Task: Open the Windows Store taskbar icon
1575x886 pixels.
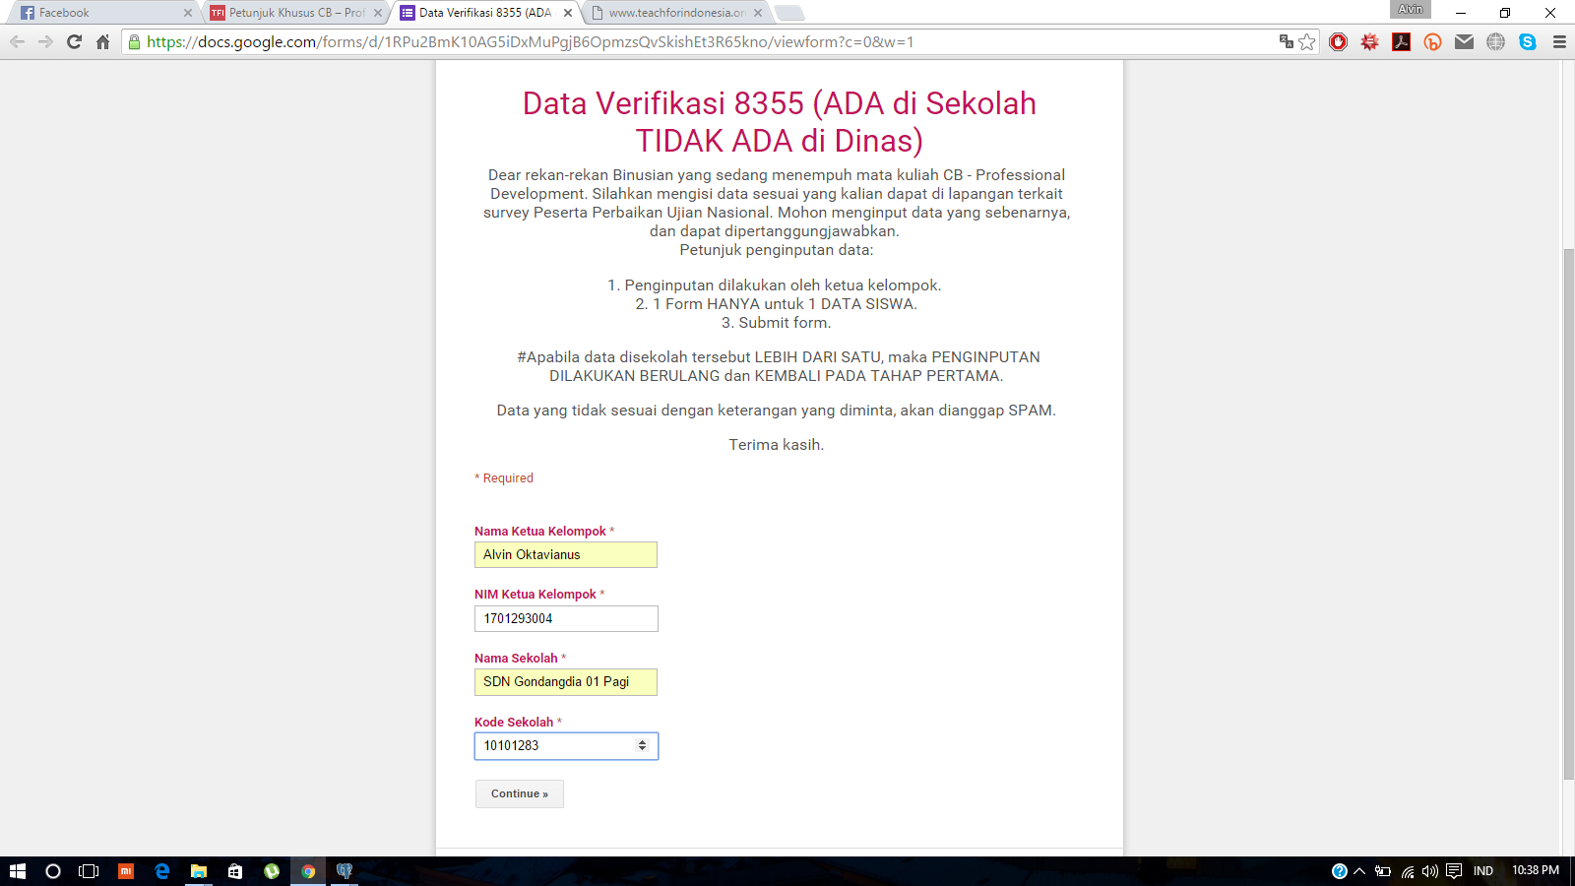Action: [235, 871]
